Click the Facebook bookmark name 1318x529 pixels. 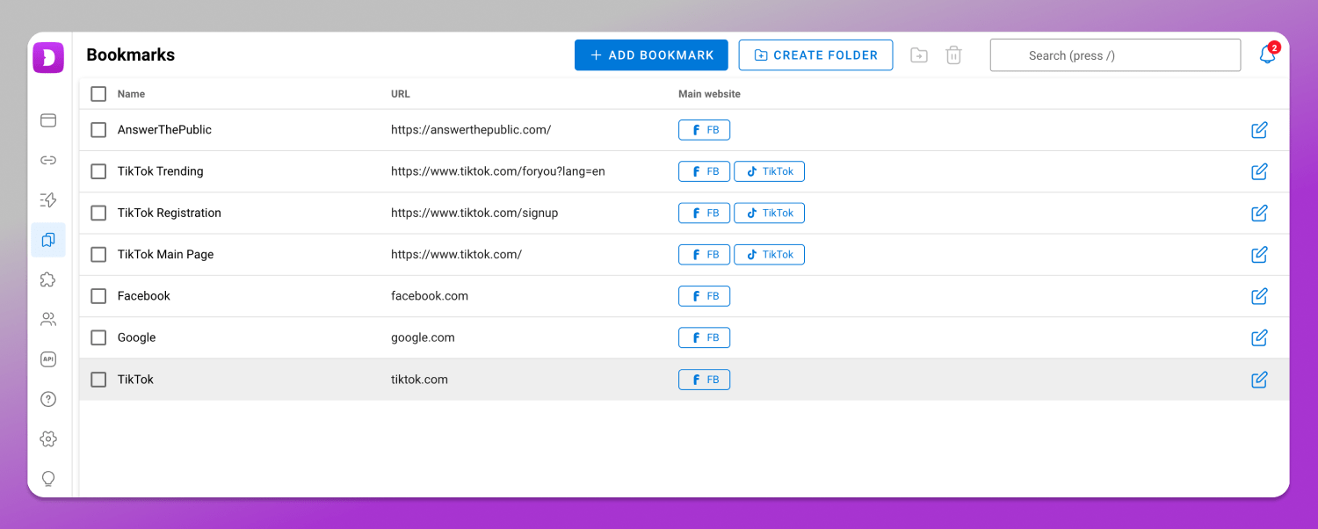pos(143,296)
